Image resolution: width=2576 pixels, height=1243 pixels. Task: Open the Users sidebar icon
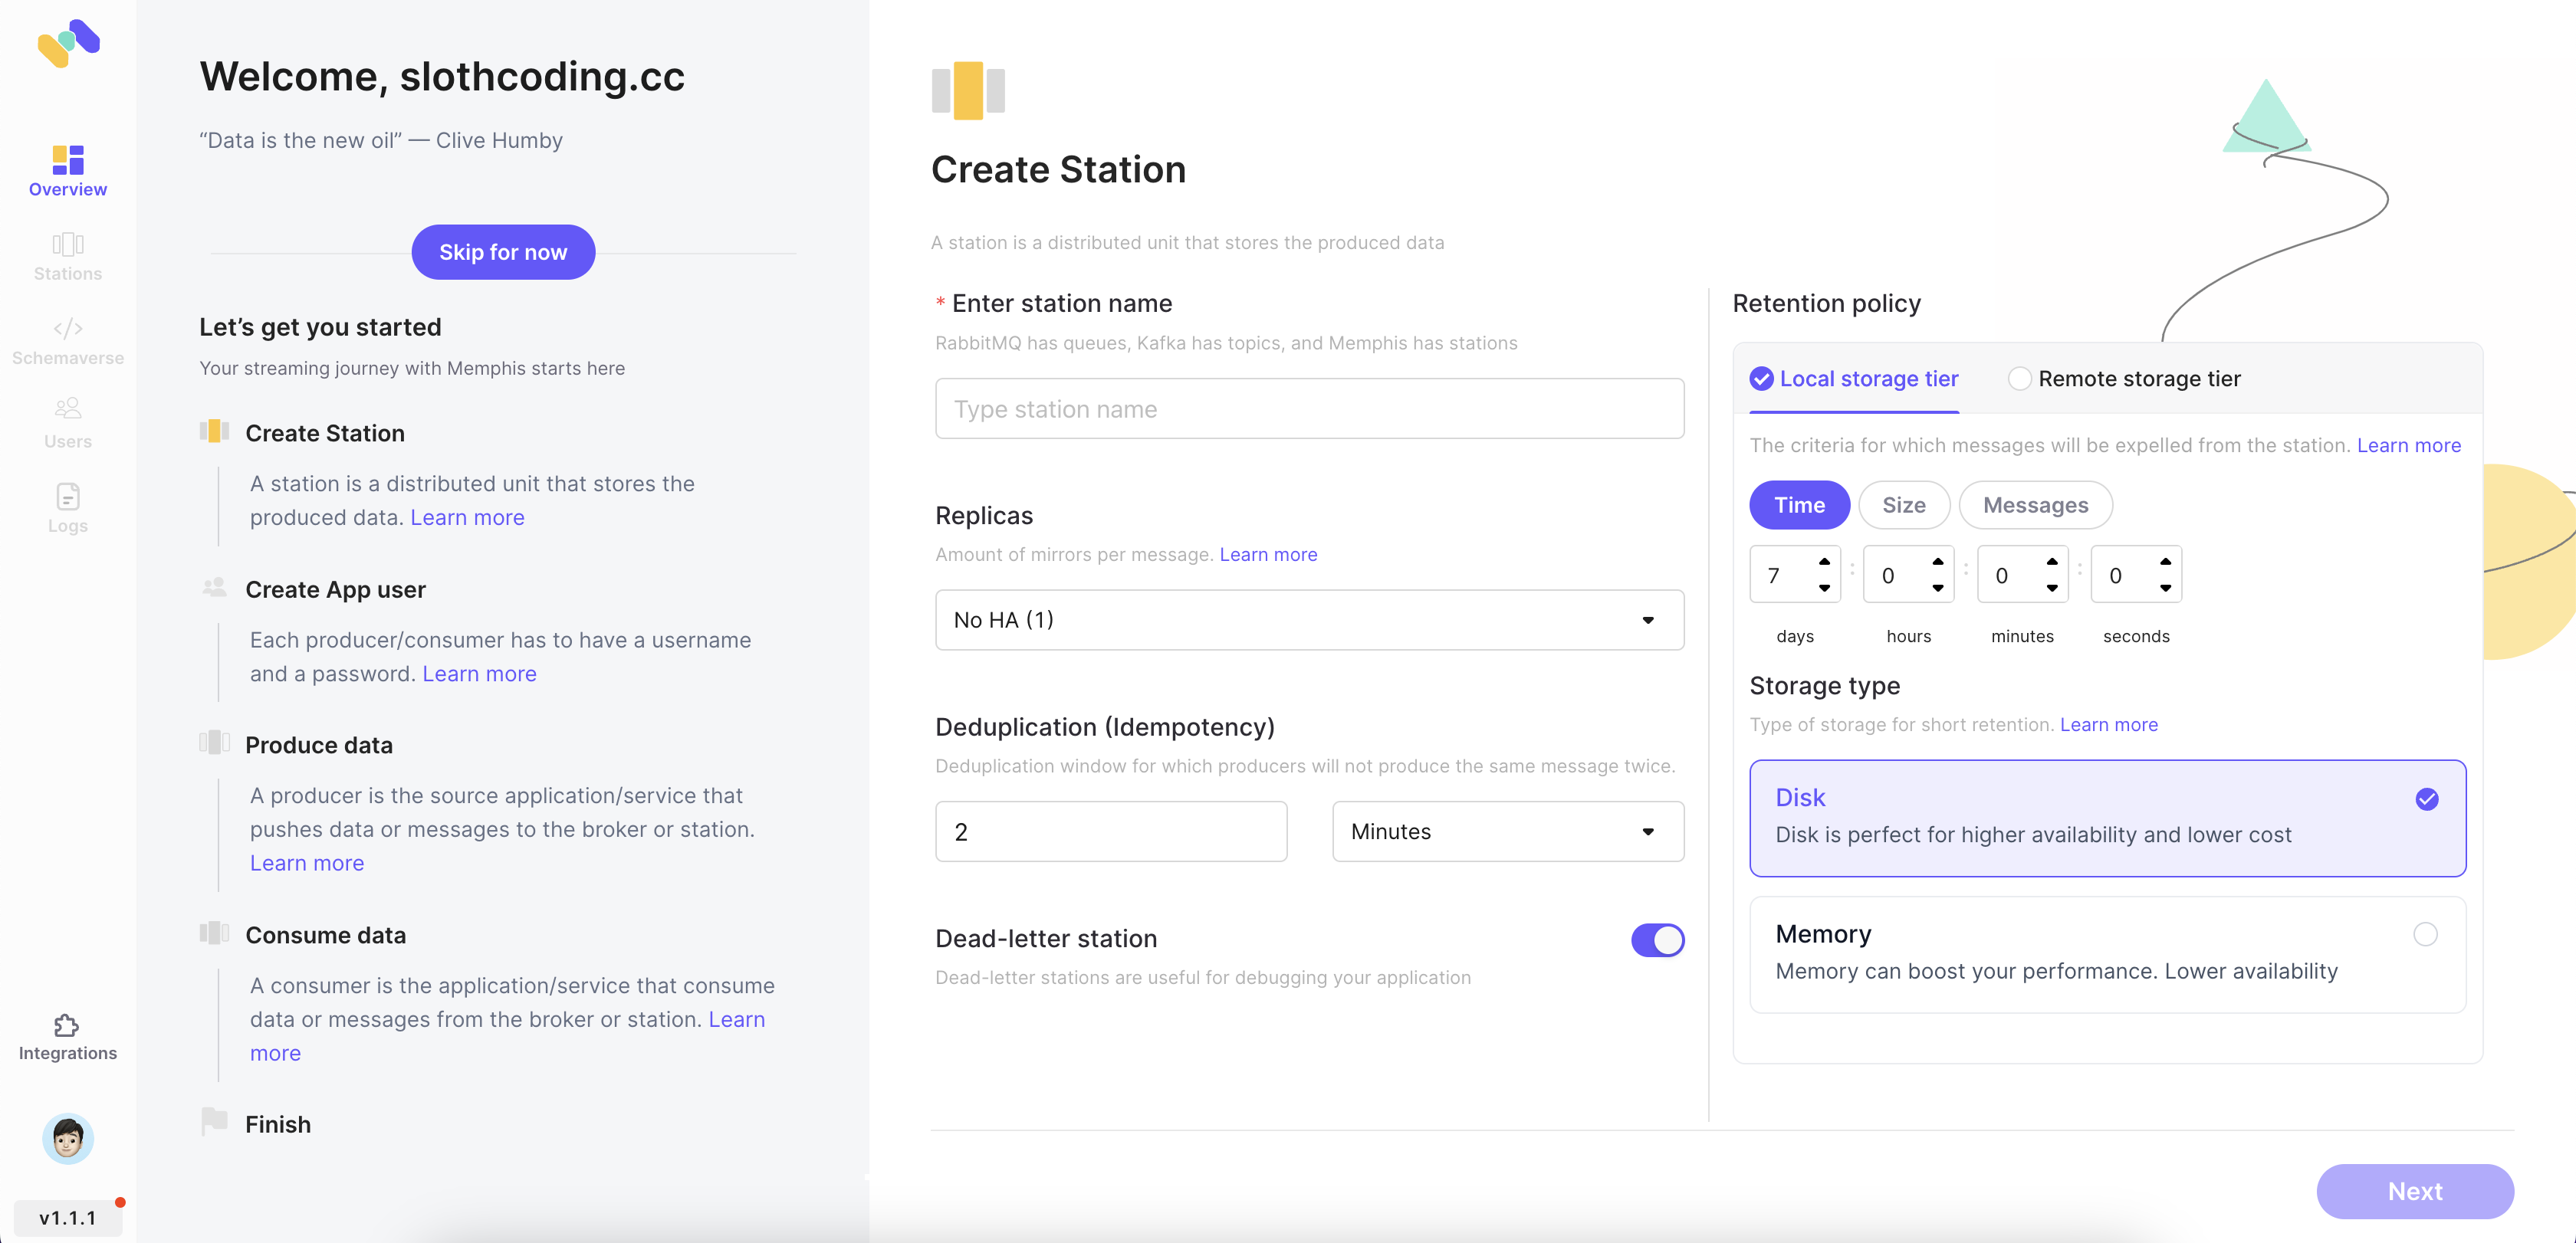[68, 408]
